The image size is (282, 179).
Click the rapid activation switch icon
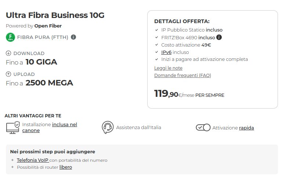click(203, 128)
